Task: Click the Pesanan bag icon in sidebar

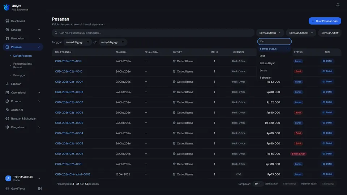Action: pyautogui.click(x=7, y=47)
